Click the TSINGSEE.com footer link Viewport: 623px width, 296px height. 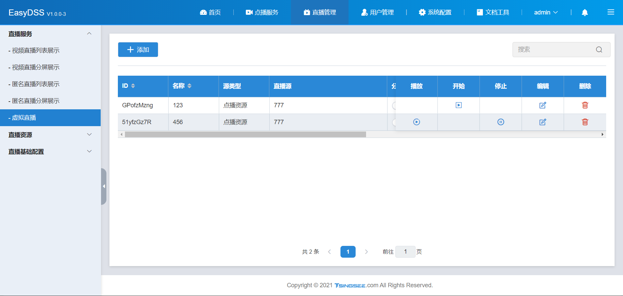click(356, 285)
